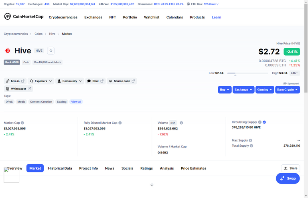Open the Cryptocurrencies nav menu

tap(63, 17)
